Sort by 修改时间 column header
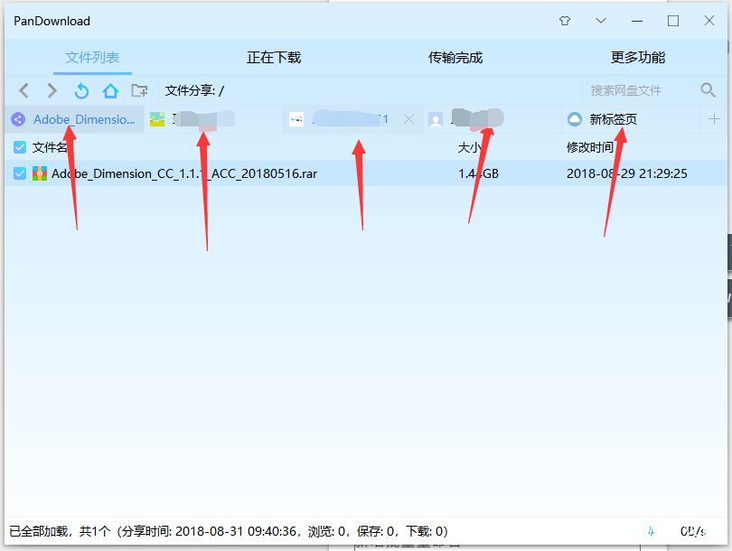Screen dimensions: 732x551 click(x=589, y=147)
